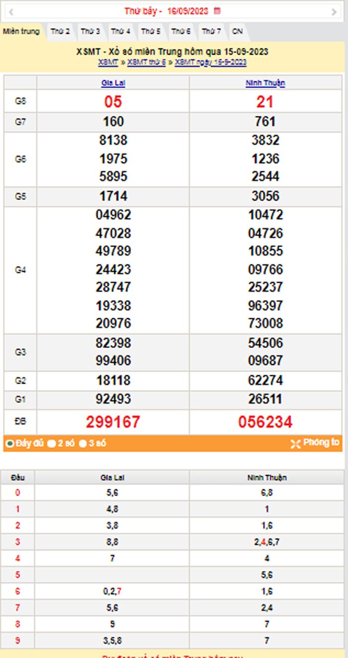
Task: Select the Đầy đủ radio option
Action: coord(9,444)
